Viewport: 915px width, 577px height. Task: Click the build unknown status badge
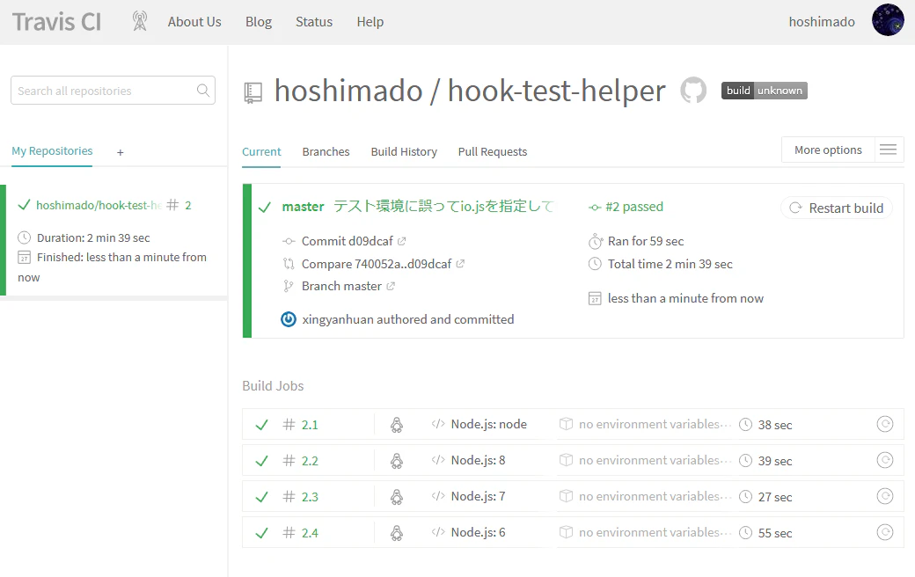764,91
